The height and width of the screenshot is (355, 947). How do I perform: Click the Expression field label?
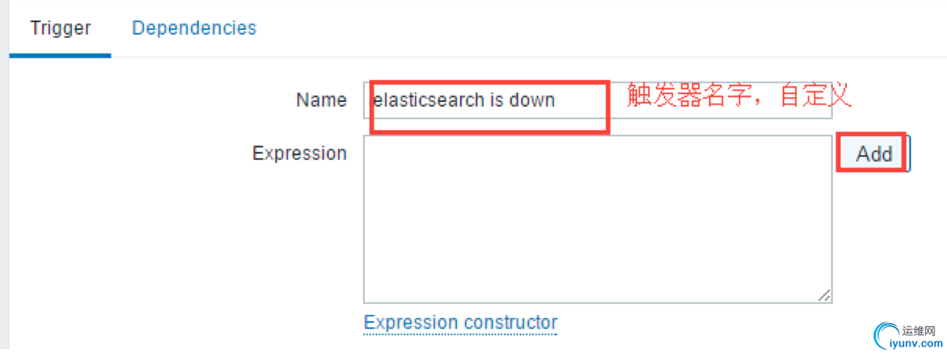pos(300,153)
